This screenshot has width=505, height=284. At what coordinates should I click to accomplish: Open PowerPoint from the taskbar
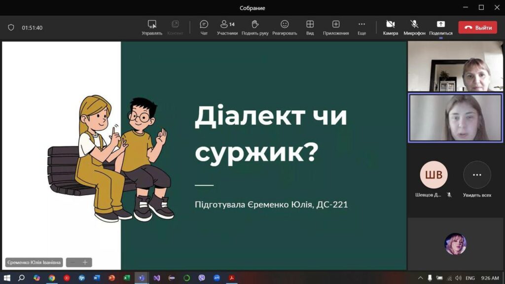coord(111,278)
